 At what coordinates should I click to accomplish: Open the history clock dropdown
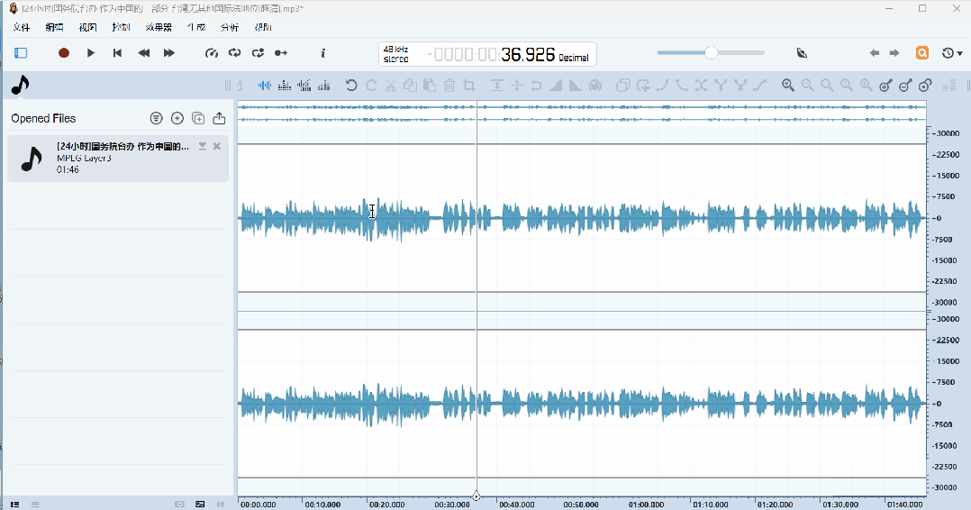(x=952, y=52)
